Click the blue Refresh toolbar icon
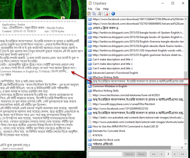This screenshot has width=190, height=158. (113, 14)
